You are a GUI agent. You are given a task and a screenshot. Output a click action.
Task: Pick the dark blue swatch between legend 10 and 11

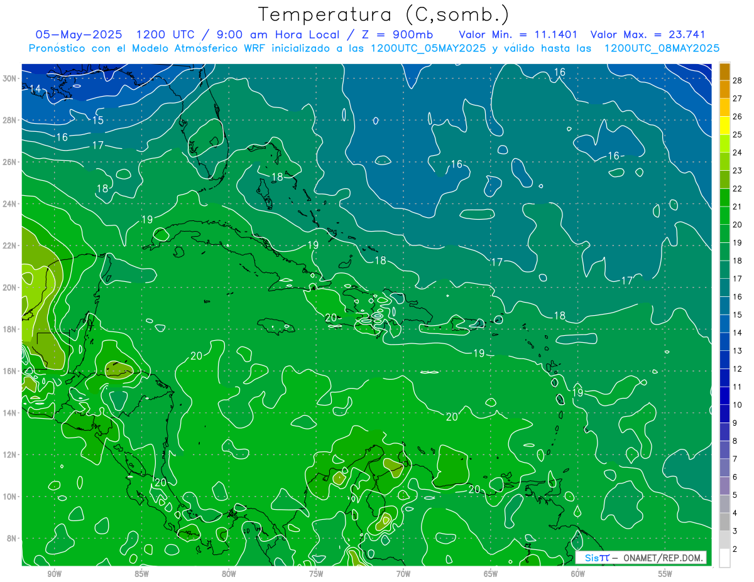tap(724, 396)
